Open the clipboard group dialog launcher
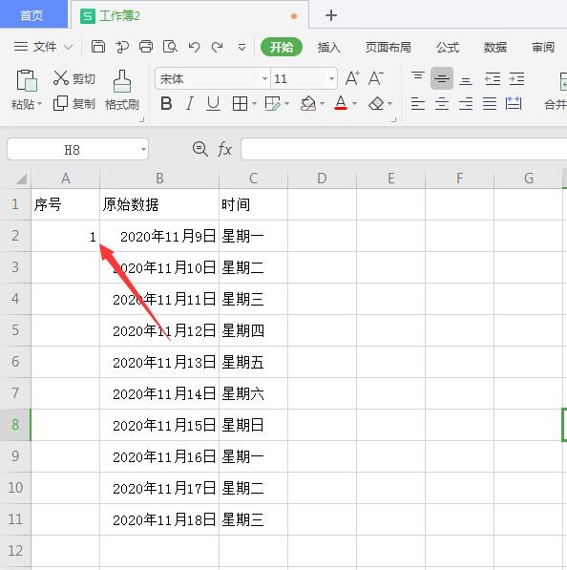567x570 pixels. click(141, 119)
